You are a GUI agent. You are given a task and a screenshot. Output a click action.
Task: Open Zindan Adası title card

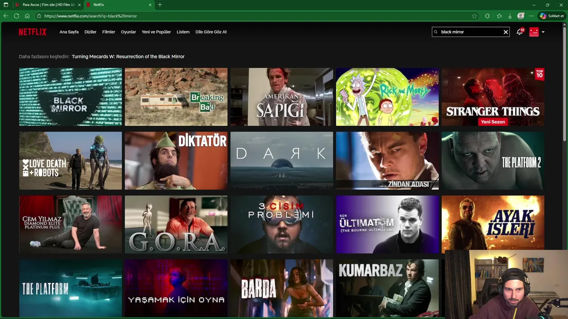pyautogui.click(x=387, y=161)
